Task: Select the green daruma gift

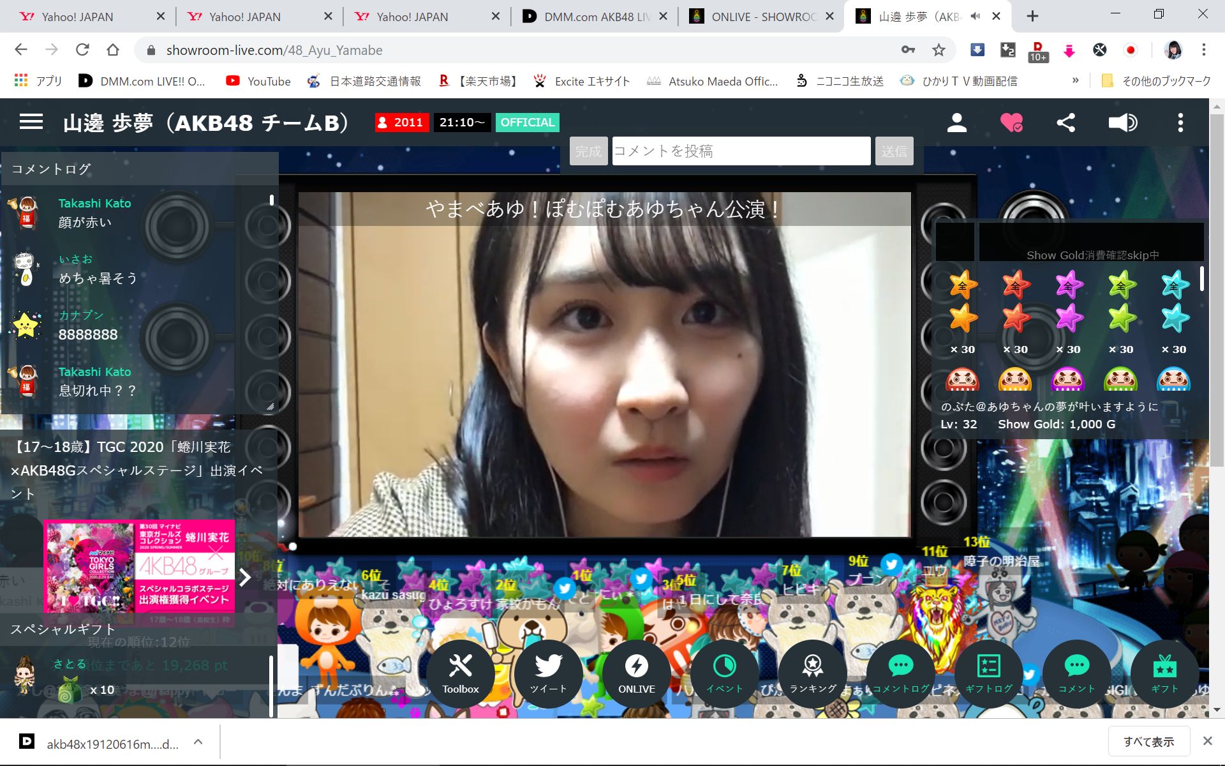Action: tap(1120, 379)
